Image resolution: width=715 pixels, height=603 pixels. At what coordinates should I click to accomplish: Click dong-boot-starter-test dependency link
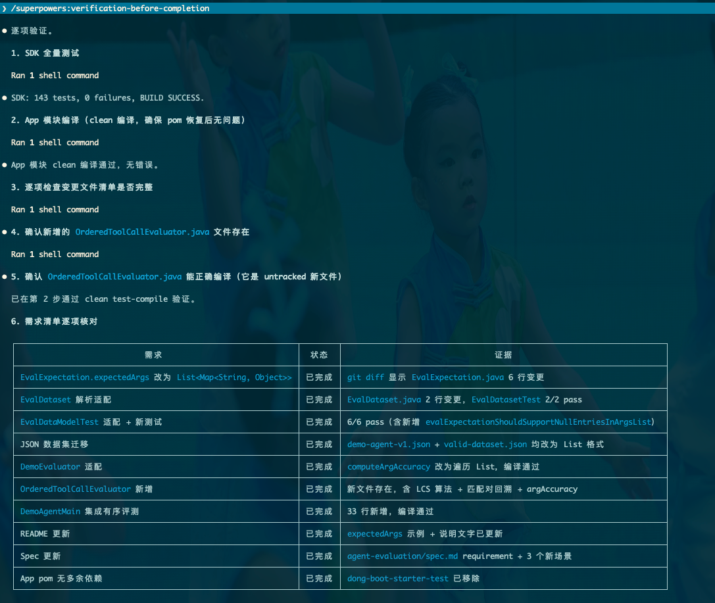click(x=398, y=579)
